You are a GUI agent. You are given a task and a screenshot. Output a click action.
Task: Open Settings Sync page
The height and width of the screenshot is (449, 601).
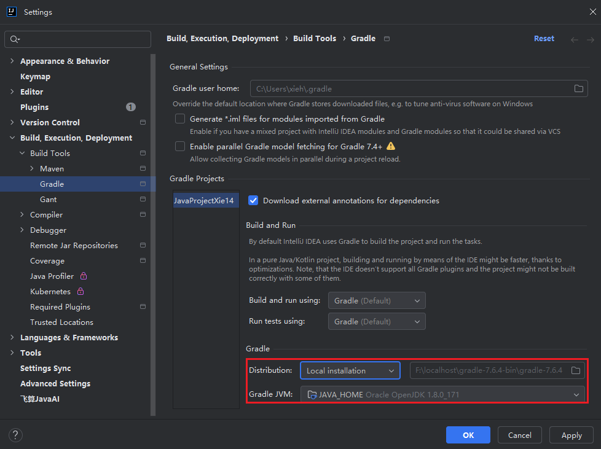(x=45, y=368)
